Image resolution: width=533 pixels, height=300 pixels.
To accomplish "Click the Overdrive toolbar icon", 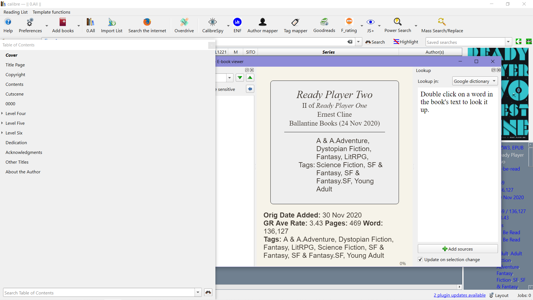I will (184, 25).
